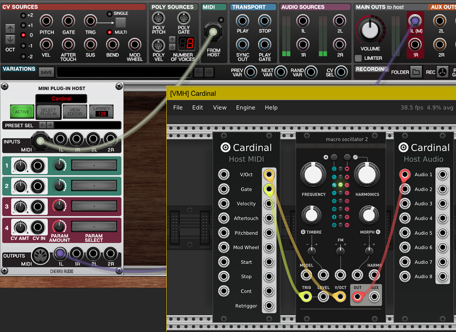Click the audio source 1L jack
The image size is (456, 332).
click(x=303, y=21)
